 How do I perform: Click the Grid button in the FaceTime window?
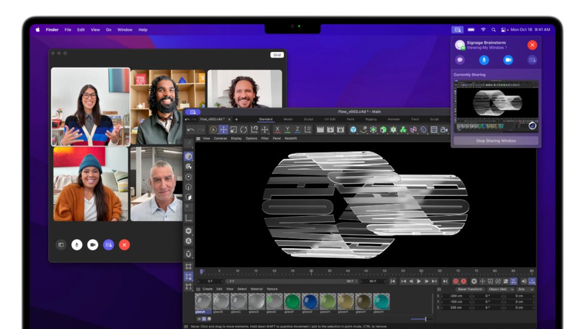click(277, 55)
